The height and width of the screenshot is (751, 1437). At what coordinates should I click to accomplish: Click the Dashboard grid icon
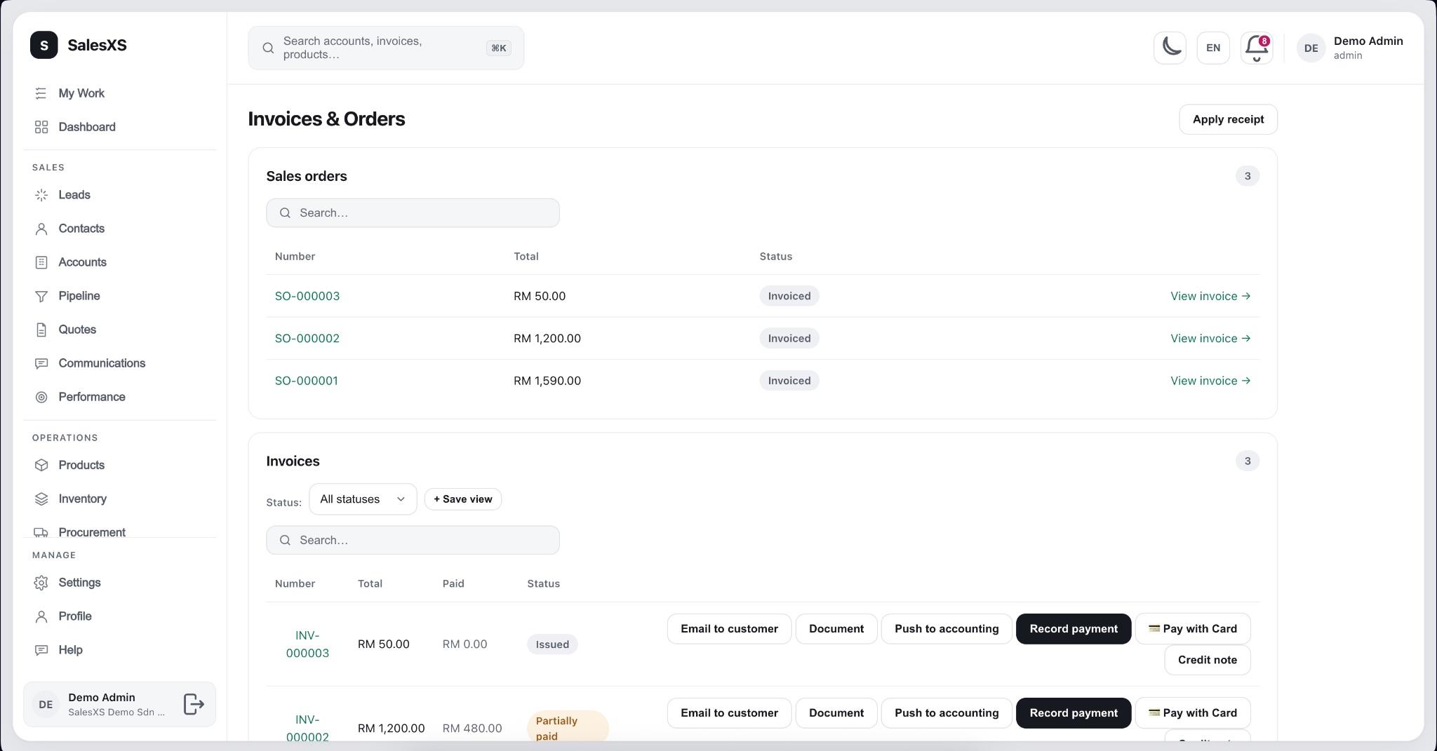click(x=41, y=127)
